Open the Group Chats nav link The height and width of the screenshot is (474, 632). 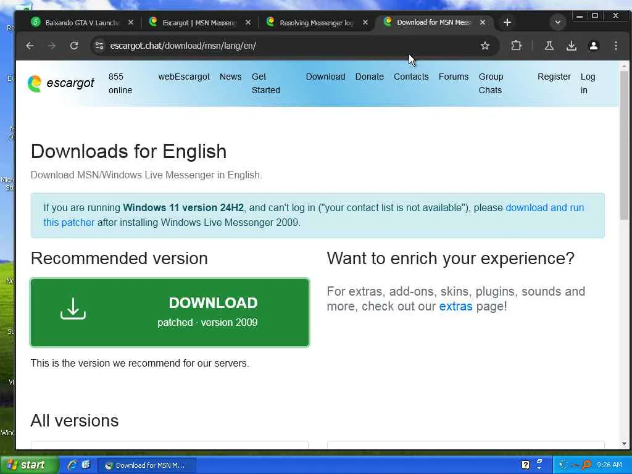[x=491, y=83]
